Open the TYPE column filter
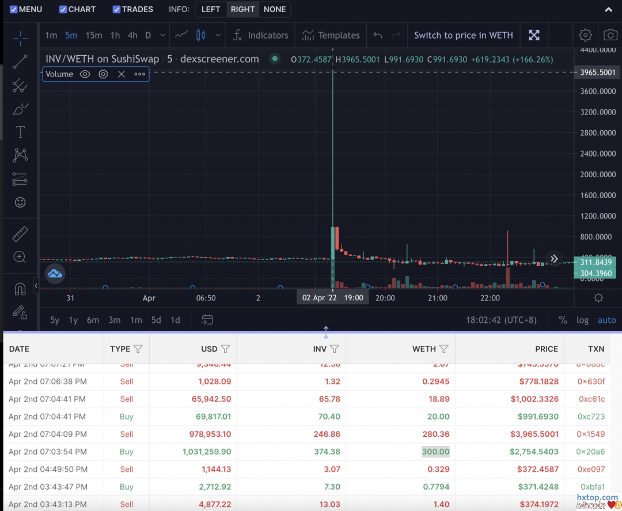The image size is (622, 511). [138, 349]
